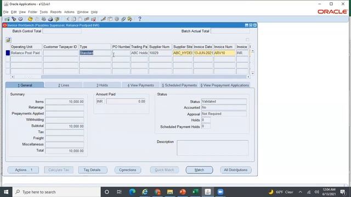Image resolution: width=351 pixels, height=197 pixels.
Task: Open the Tools menu
Action: click(x=44, y=12)
